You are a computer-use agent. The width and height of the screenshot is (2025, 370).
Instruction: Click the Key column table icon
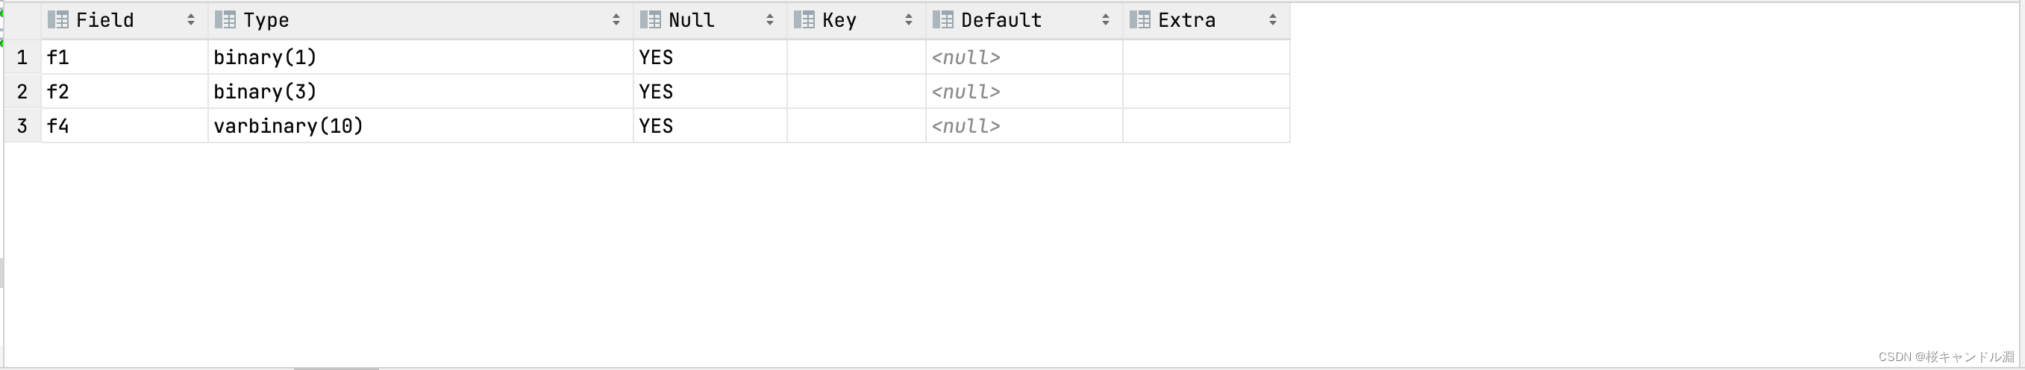click(x=805, y=19)
